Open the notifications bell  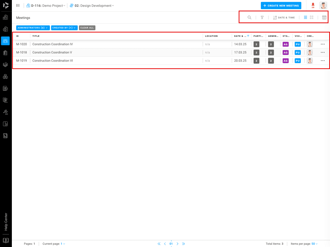click(x=313, y=5)
